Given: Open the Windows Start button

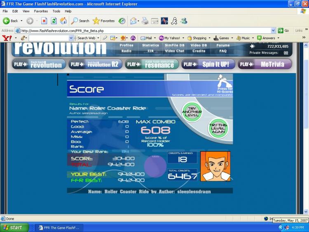Looking at the screenshot, I should tap(14, 227).
